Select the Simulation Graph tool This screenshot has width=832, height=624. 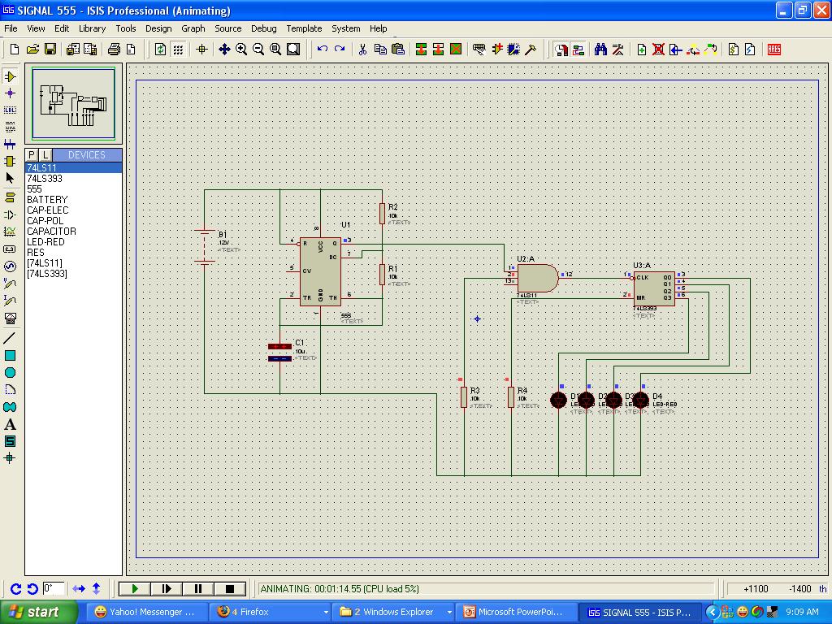(x=10, y=232)
